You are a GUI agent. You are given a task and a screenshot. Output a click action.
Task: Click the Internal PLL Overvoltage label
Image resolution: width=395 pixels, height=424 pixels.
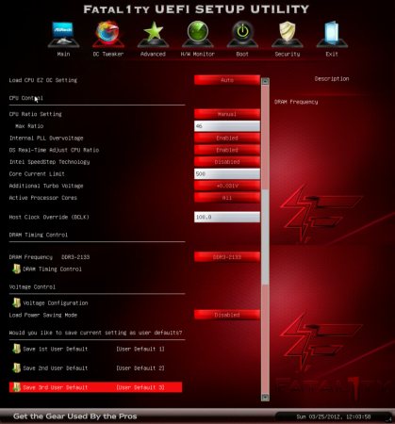(46, 138)
